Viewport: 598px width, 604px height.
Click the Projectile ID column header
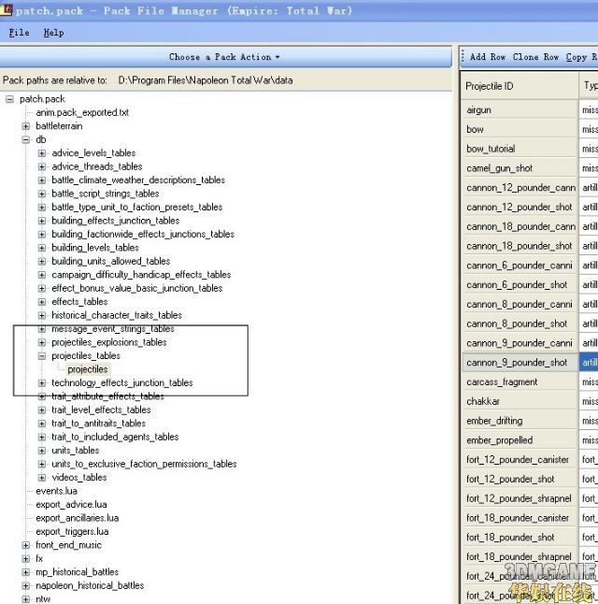click(520, 86)
